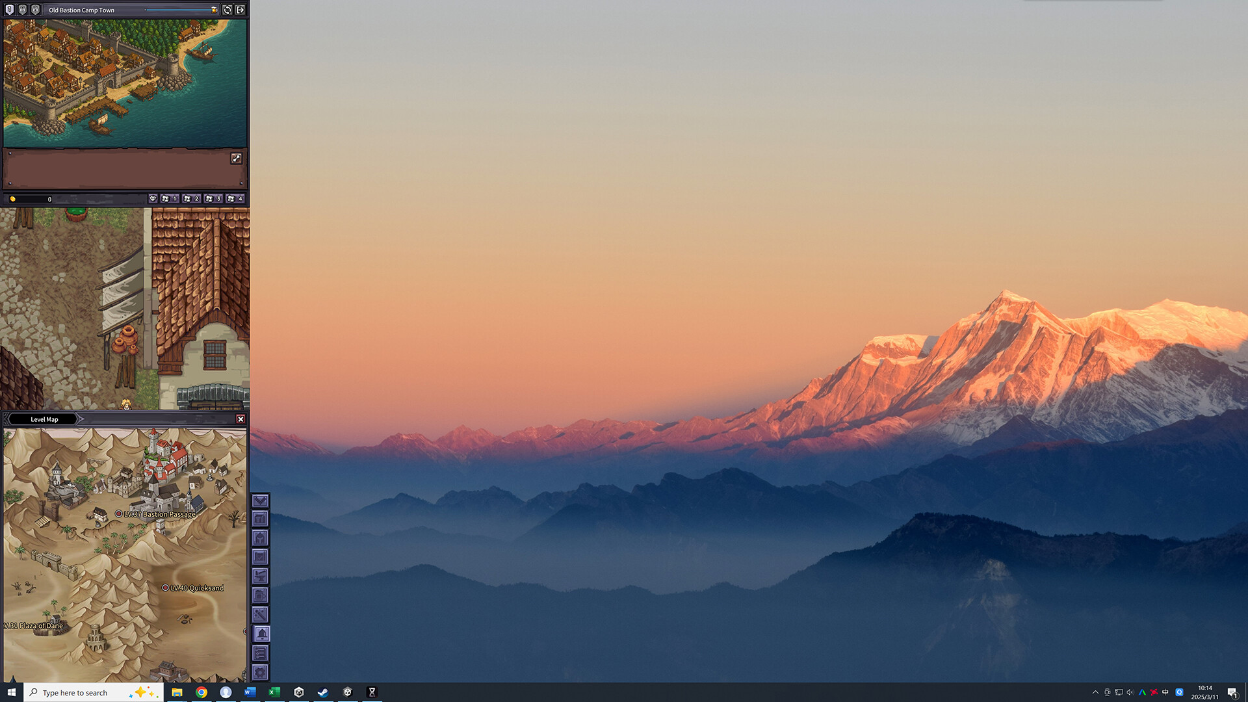Collapse the sidebar with the chevron arrow
The width and height of the screenshot is (1248, 702).
click(261, 501)
